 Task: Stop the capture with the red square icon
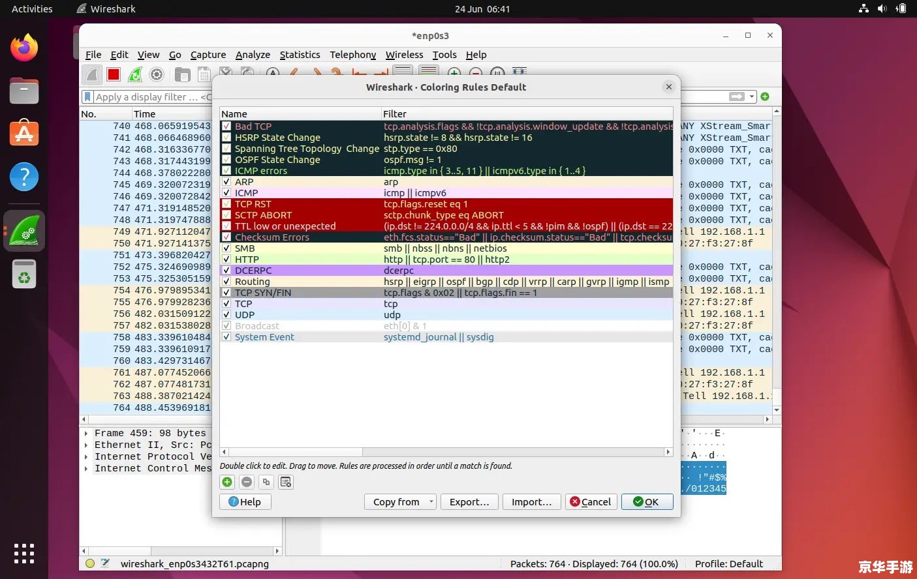114,74
